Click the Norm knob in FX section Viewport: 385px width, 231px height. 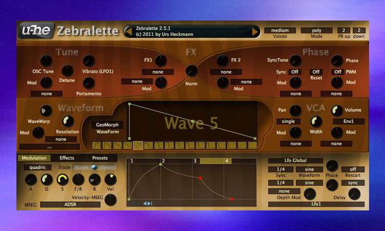tap(191, 71)
